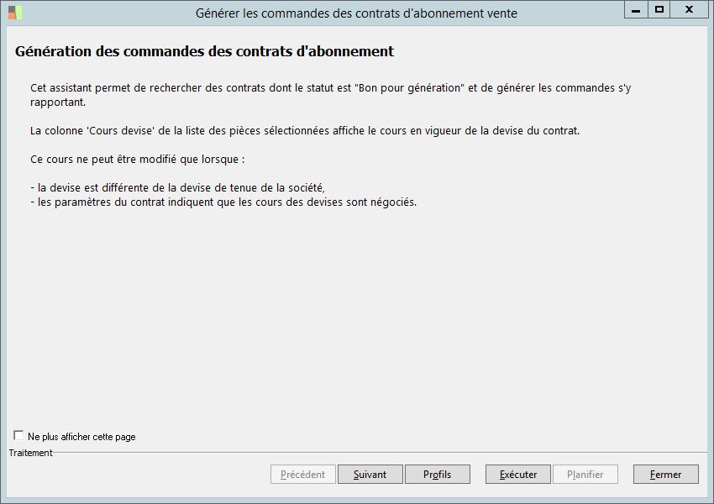Click the application icon in the title bar
The height and width of the screenshot is (504, 714).
tap(15, 13)
